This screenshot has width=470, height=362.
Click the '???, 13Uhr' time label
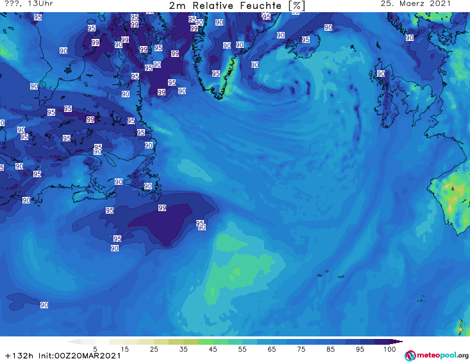click(x=29, y=4)
